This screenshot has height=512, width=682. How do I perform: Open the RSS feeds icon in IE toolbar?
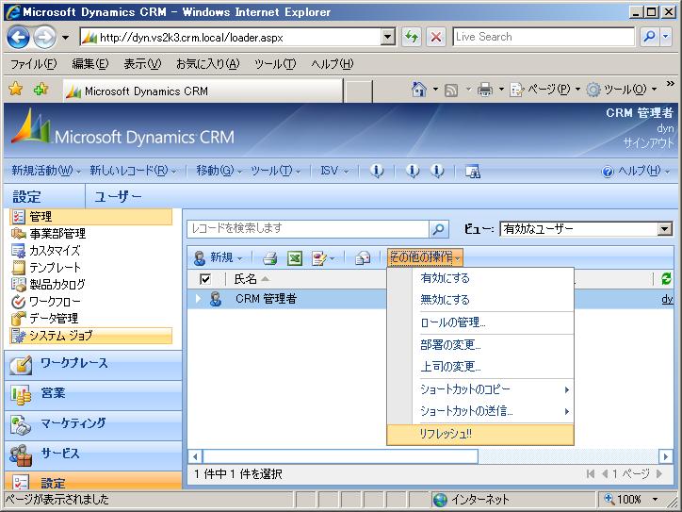tap(451, 91)
